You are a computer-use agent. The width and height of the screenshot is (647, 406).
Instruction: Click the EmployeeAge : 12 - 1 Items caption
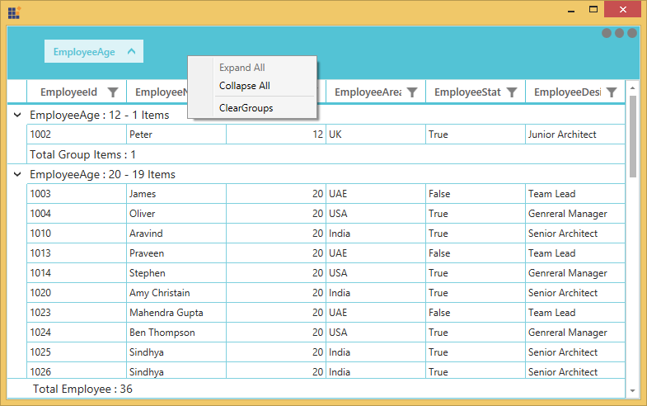(100, 115)
